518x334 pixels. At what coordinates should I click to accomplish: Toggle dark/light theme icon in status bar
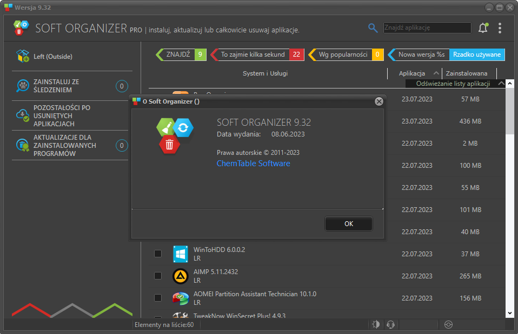(376, 324)
